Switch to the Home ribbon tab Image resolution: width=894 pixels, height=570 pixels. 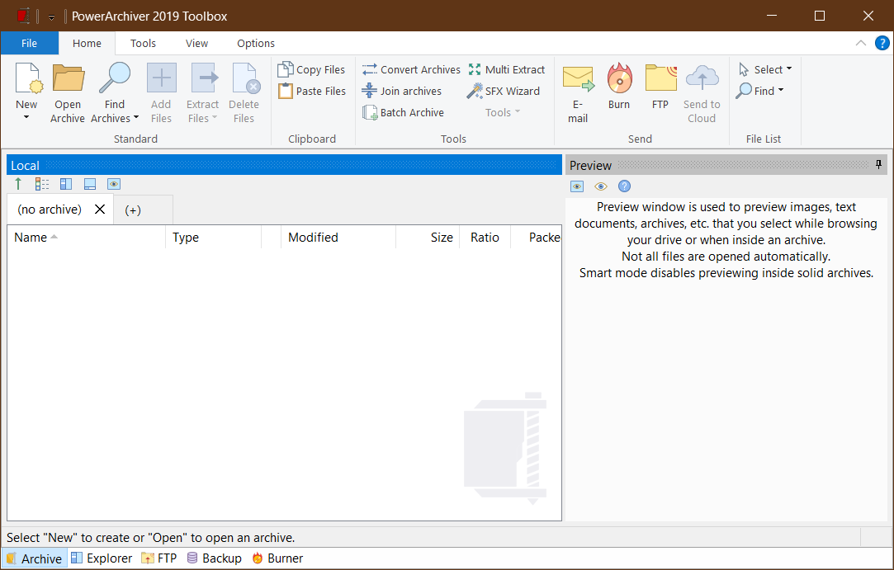click(x=87, y=44)
